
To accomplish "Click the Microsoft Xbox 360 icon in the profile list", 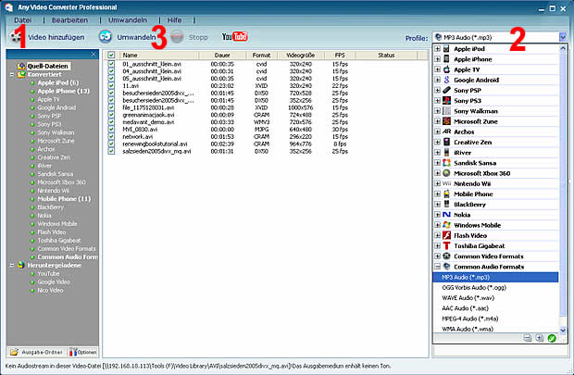I will coord(446,173).
